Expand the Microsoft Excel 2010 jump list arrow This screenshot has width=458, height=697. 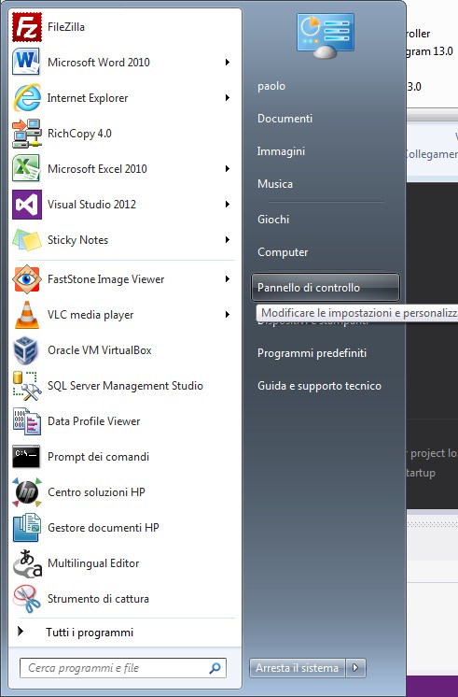pyautogui.click(x=228, y=169)
